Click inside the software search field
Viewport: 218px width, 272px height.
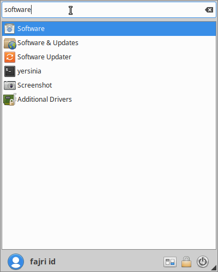(109, 10)
